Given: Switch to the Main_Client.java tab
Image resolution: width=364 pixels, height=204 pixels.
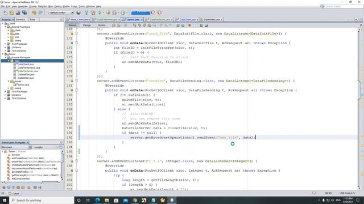Looking at the screenshot, I should pyautogui.click(x=78, y=20).
